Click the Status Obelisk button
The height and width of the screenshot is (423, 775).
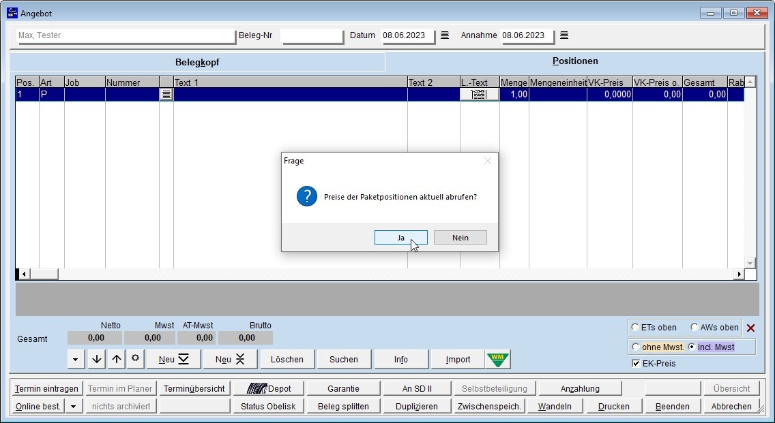pos(268,406)
